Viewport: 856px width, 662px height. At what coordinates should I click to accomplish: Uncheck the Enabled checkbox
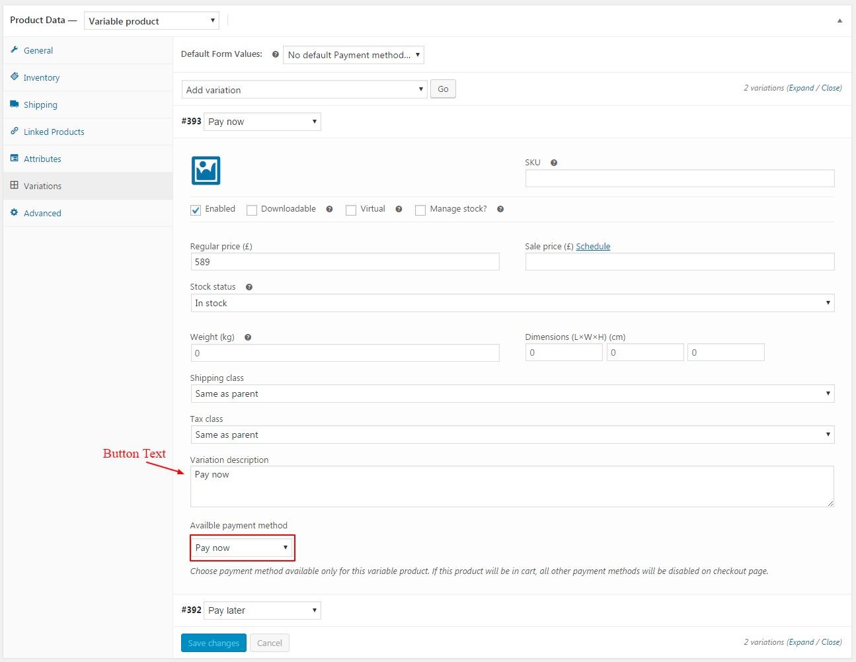click(196, 210)
